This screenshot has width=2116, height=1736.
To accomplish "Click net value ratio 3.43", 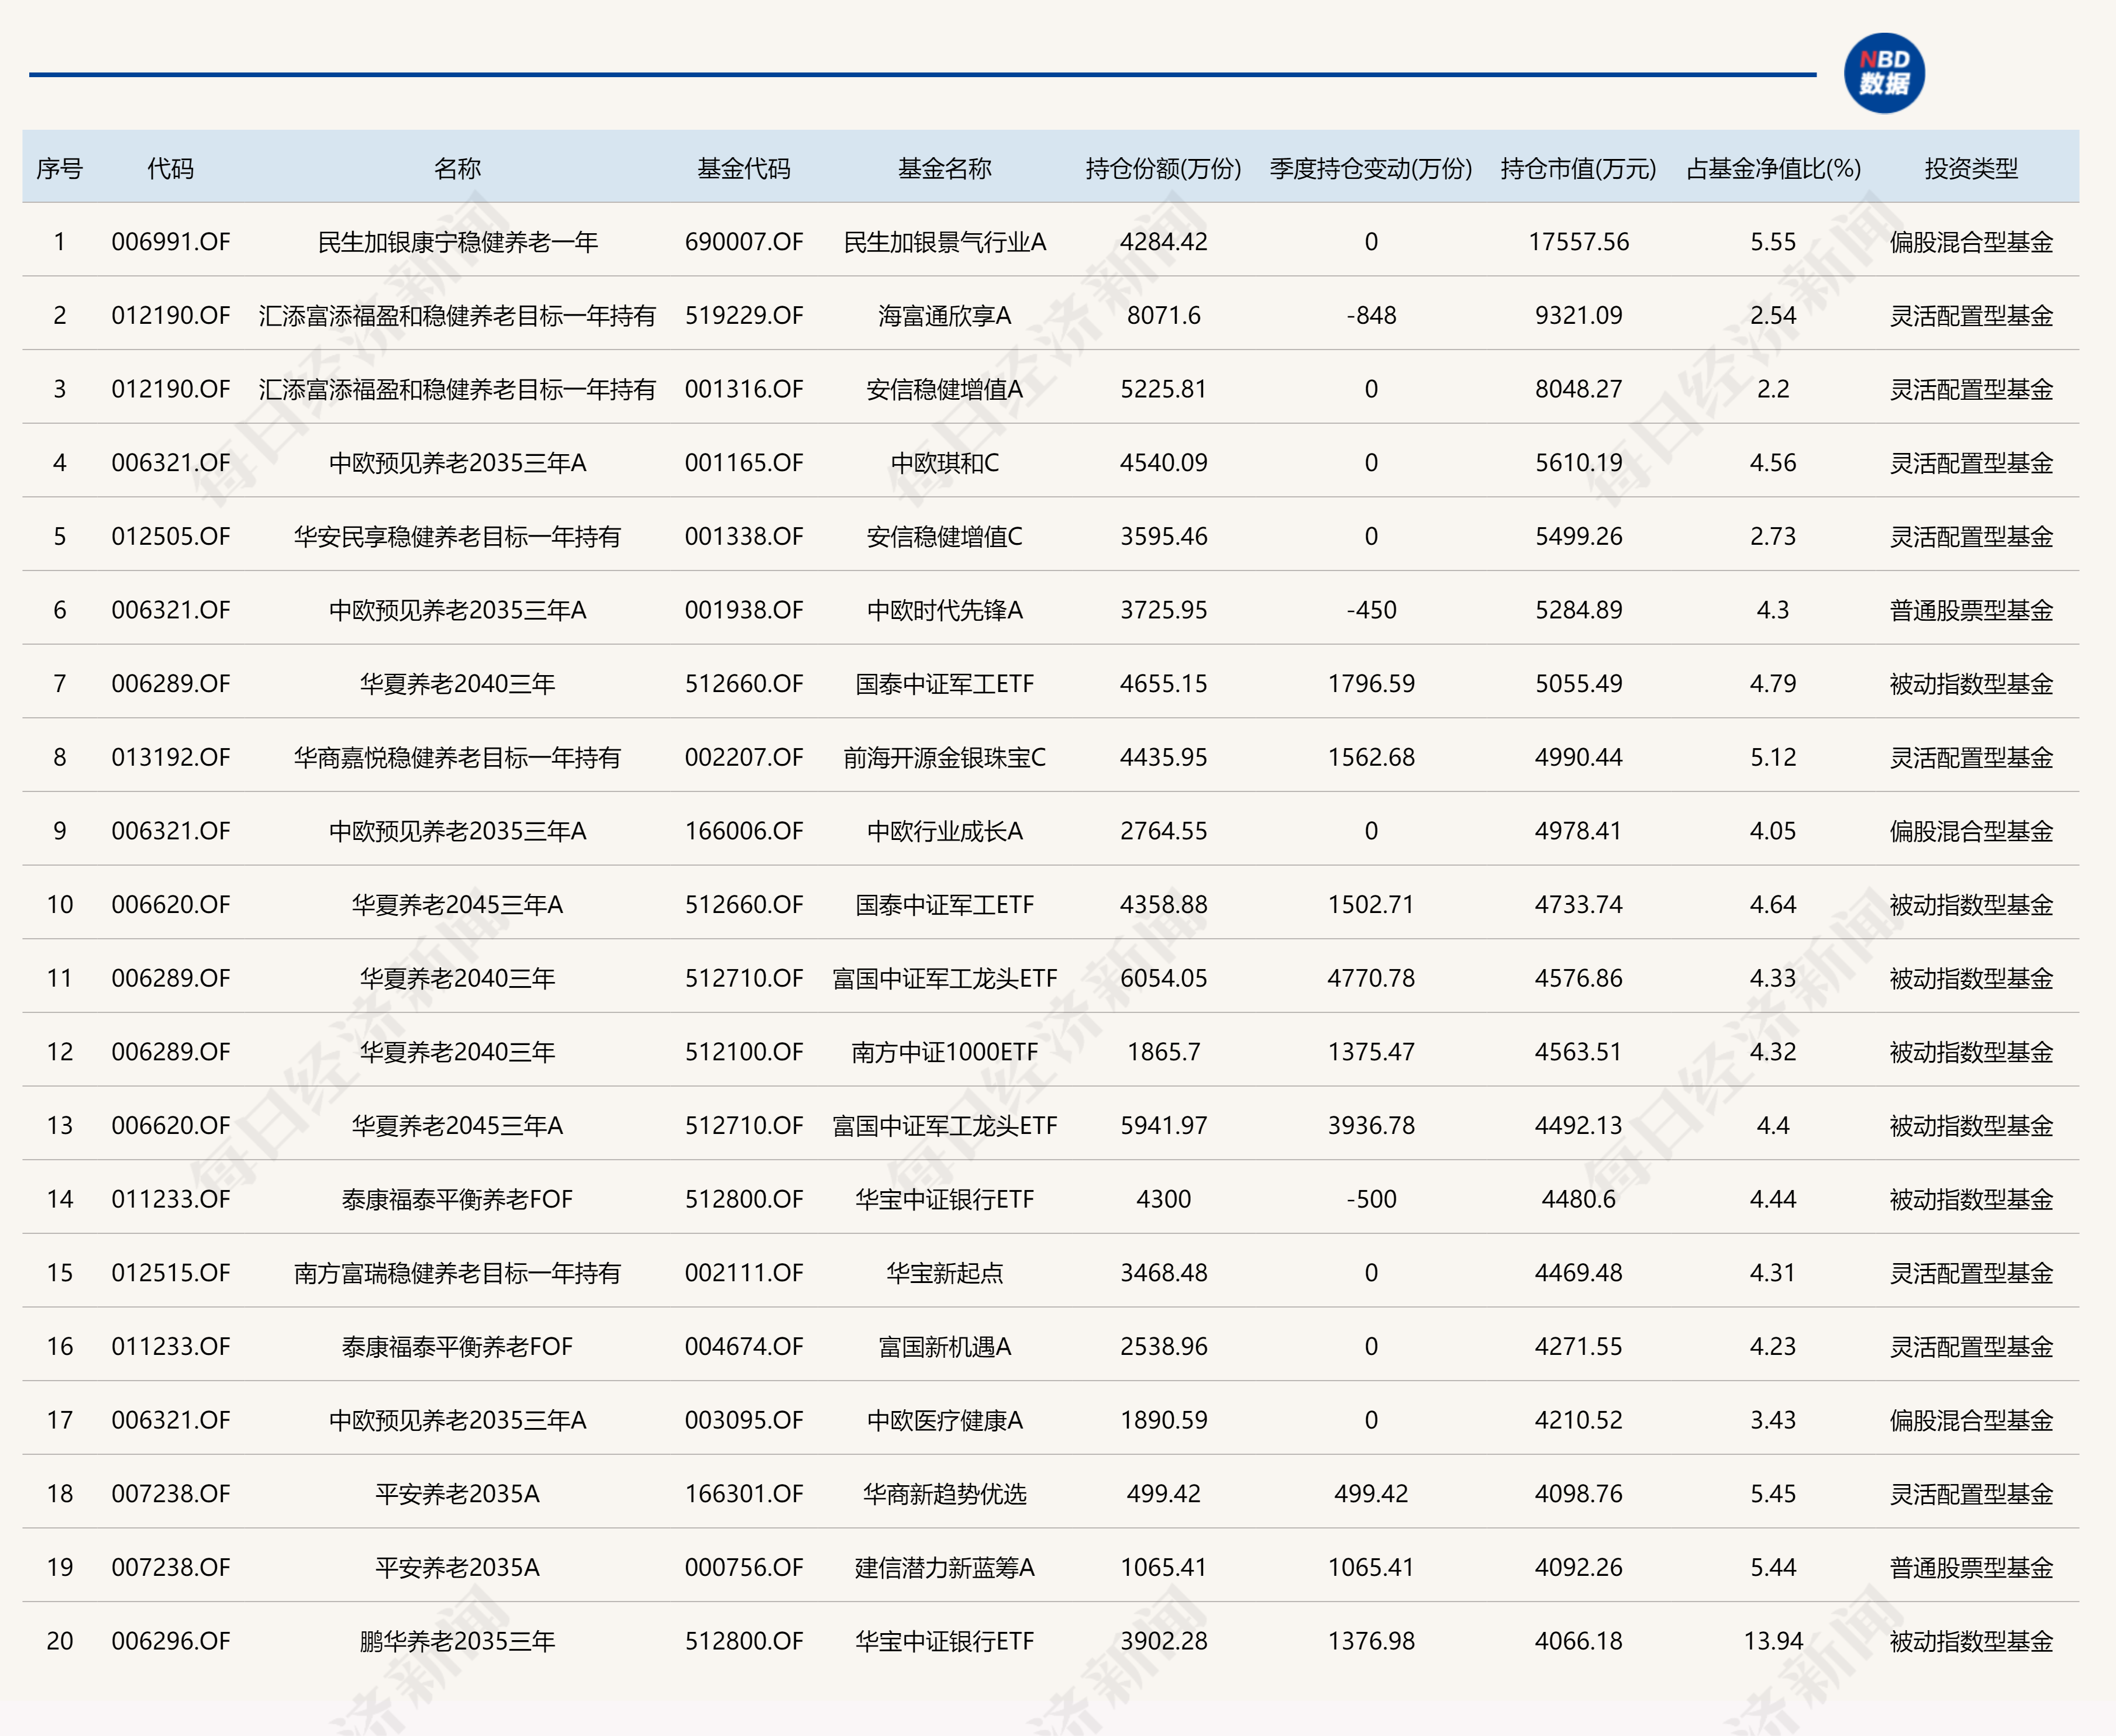I will [1773, 1420].
